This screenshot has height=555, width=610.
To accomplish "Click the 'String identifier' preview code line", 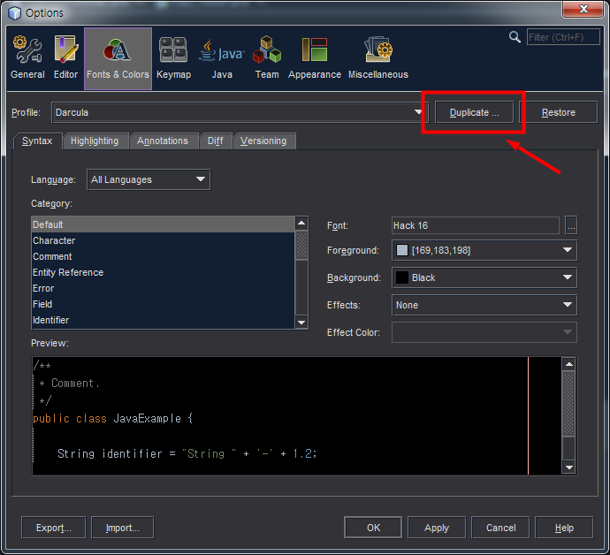I will (187, 453).
